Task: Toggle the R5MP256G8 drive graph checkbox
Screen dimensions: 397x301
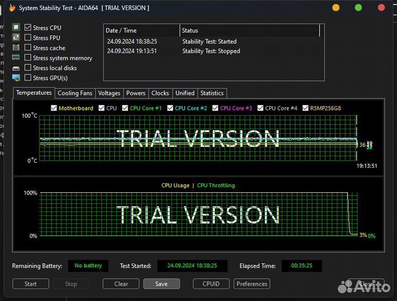Action: click(305, 108)
